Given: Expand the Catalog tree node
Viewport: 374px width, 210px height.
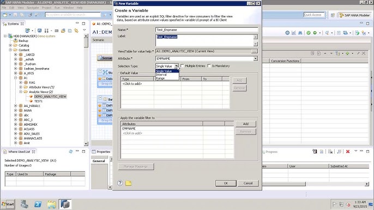Looking at the screenshot, I should (x=10, y=45).
